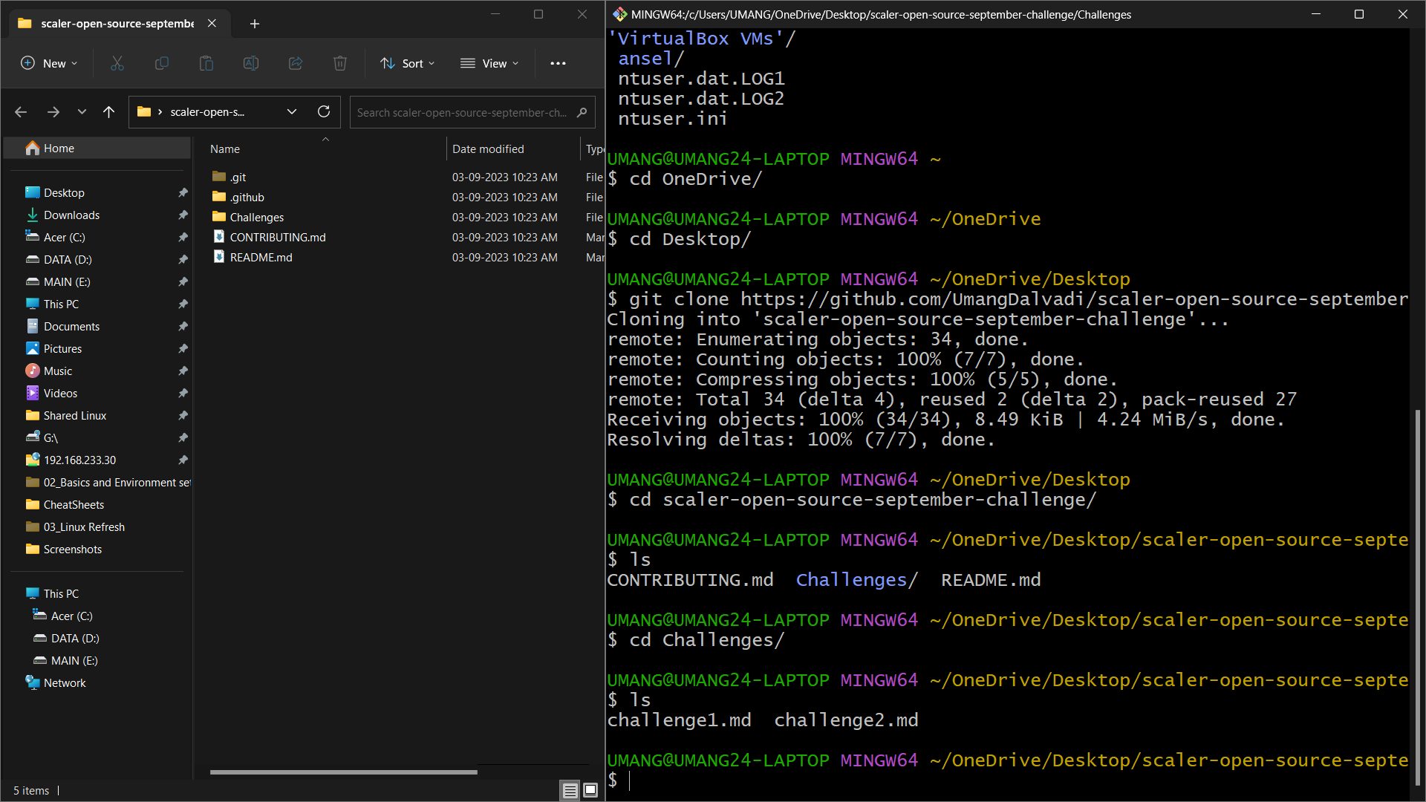
Task: Select the scaler-open-source-september tab
Action: coord(115,23)
